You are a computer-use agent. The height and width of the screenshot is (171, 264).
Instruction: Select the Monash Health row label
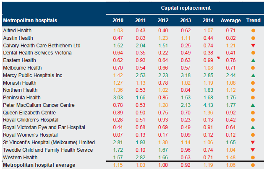pos(20,83)
